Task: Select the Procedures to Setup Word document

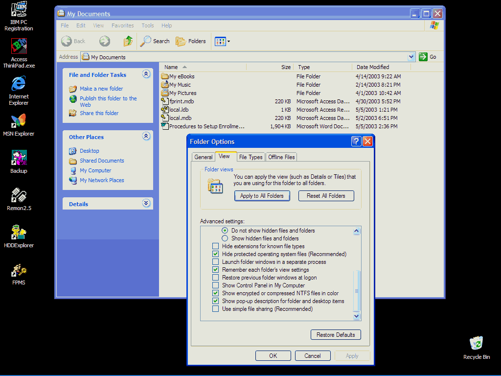Action: (x=203, y=126)
